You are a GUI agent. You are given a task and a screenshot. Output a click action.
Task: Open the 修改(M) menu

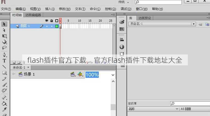coord(65,9)
